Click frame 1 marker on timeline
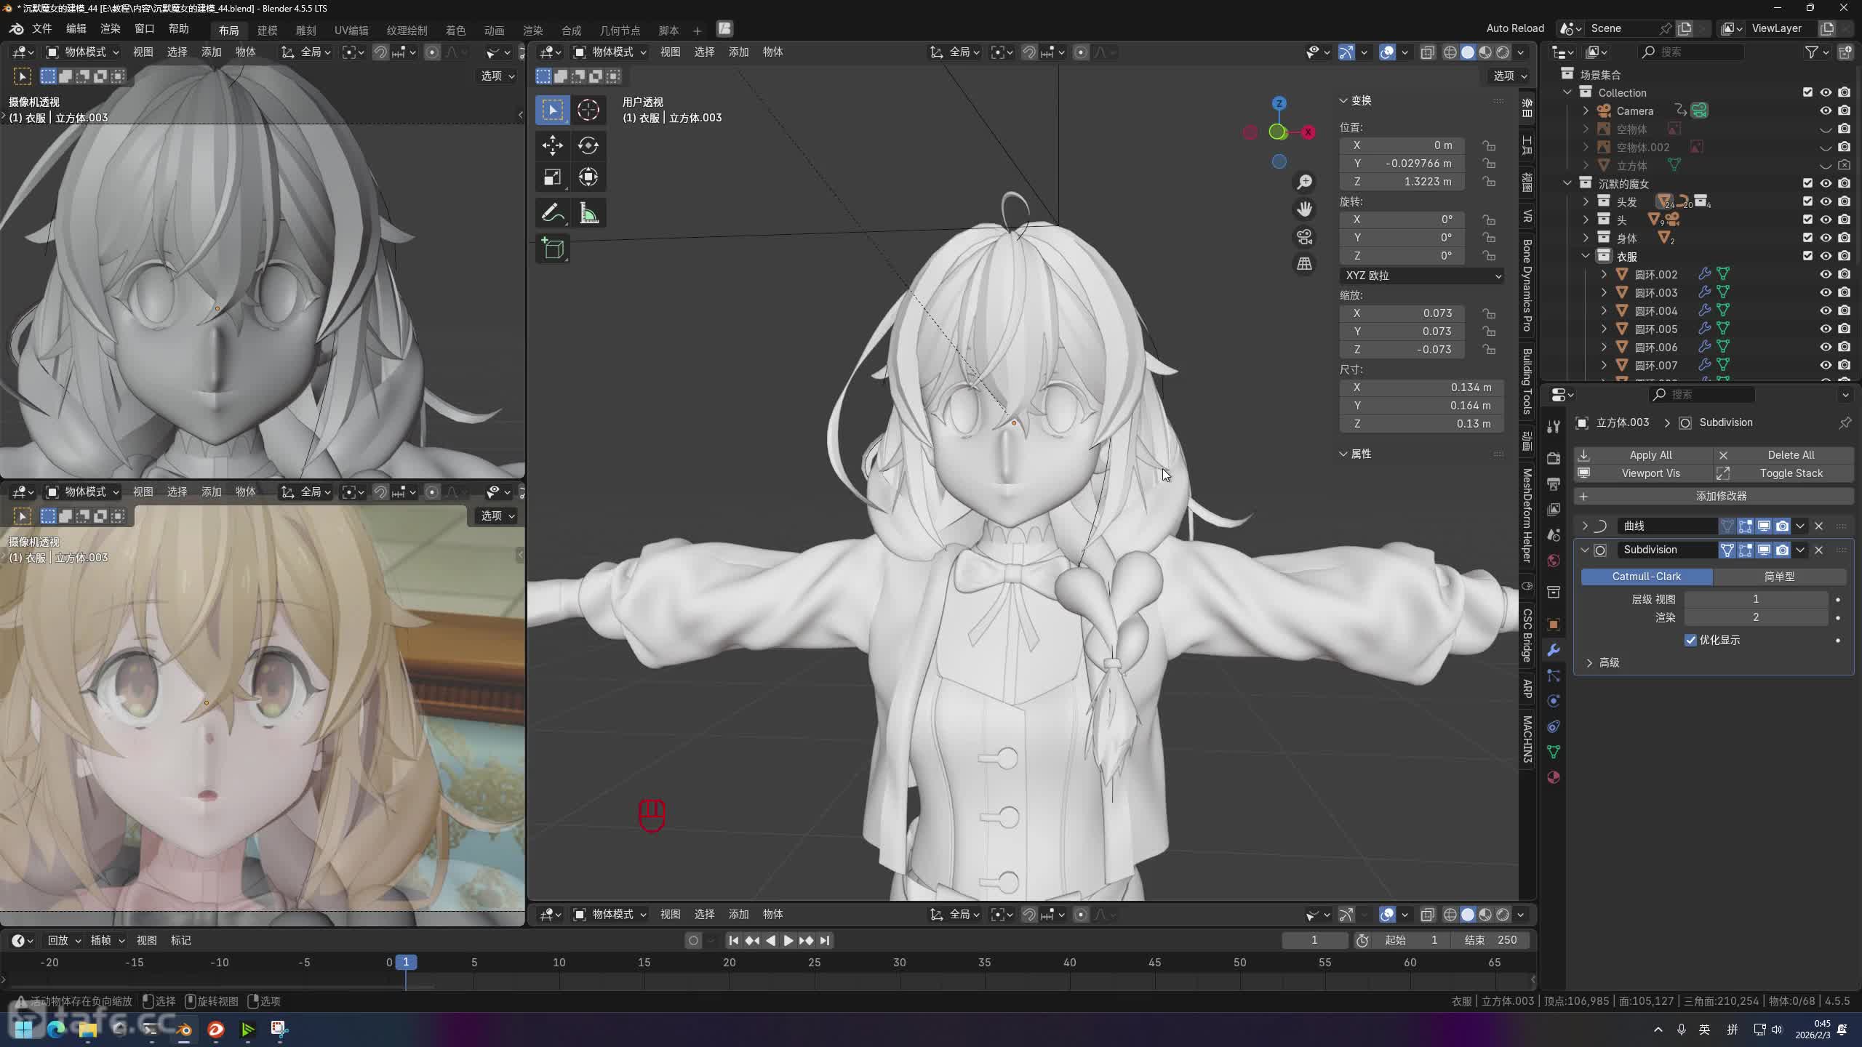The image size is (1862, 1047). 406,962
